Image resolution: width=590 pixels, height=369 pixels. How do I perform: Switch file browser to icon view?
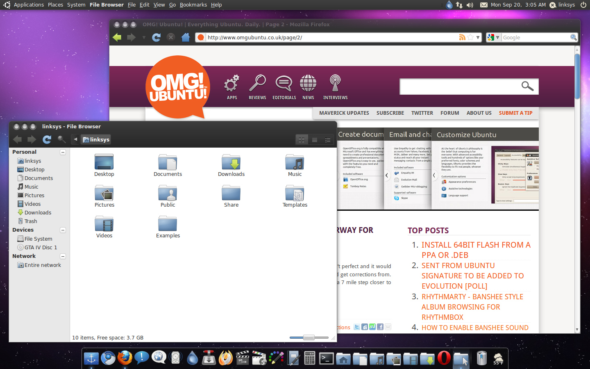coord(302,140)
